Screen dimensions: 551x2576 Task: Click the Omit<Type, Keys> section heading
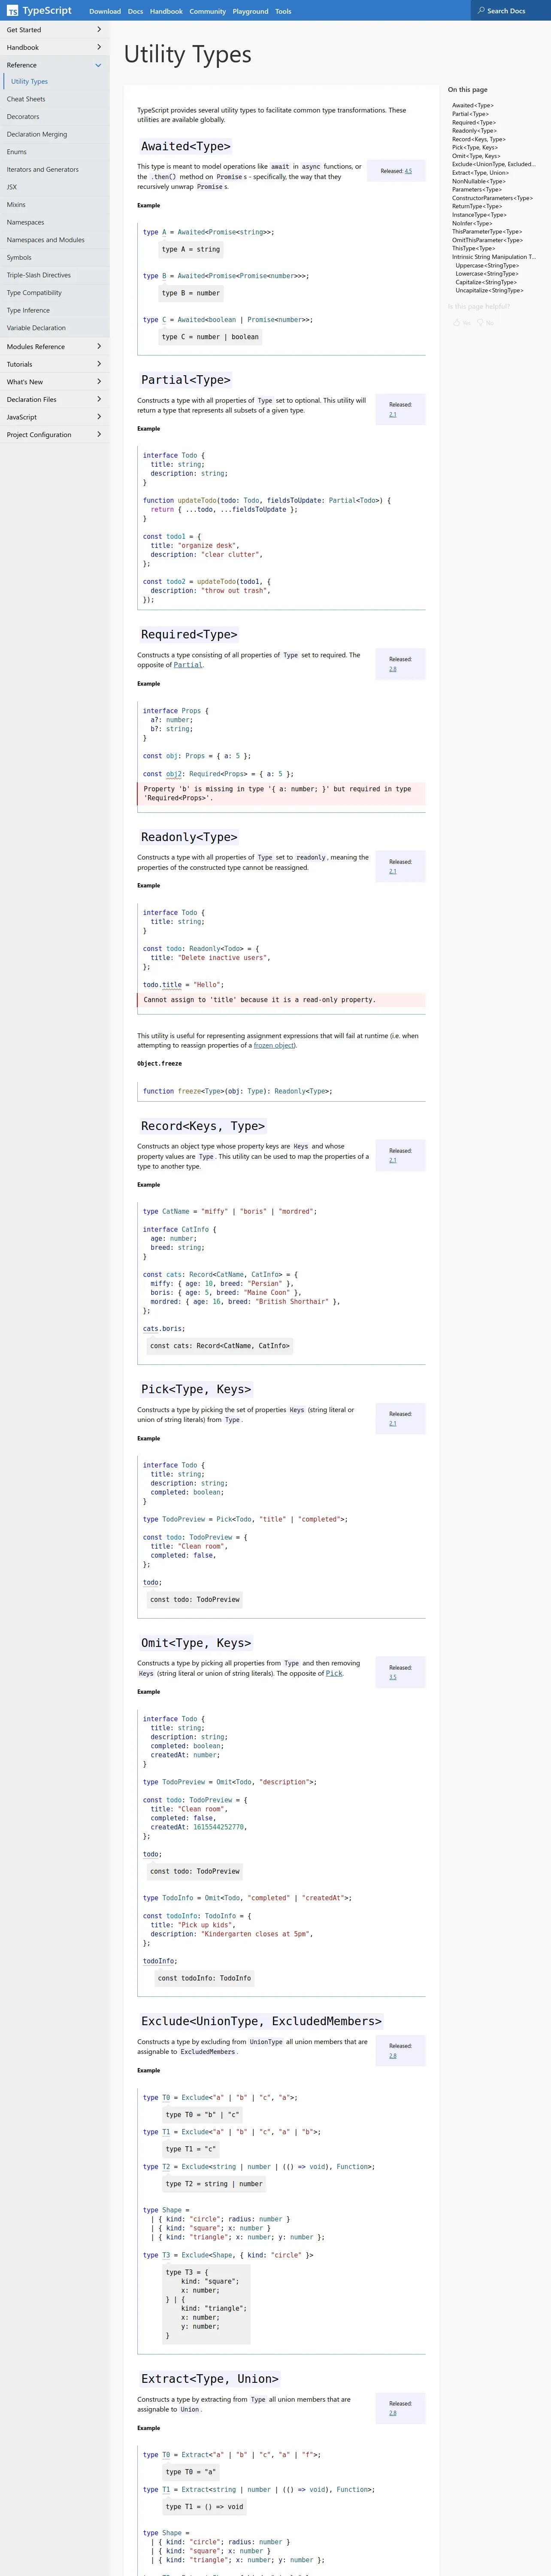click(196, 1643)
